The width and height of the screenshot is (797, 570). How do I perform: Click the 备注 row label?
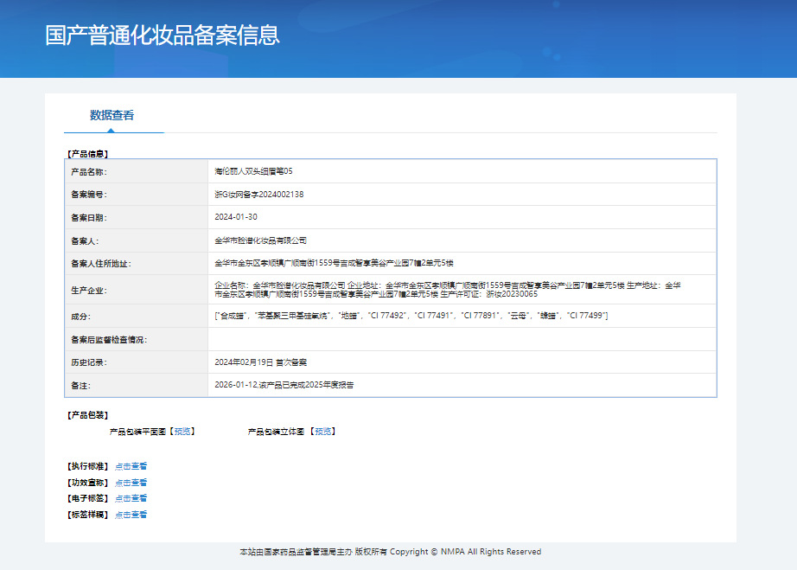(80, 386)
